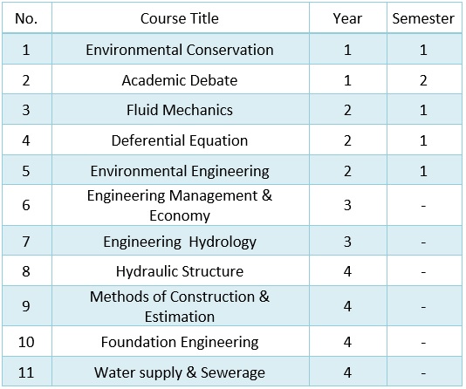Click the Foundation Engineering course title
Screen dimensions: 466x389
180,342
